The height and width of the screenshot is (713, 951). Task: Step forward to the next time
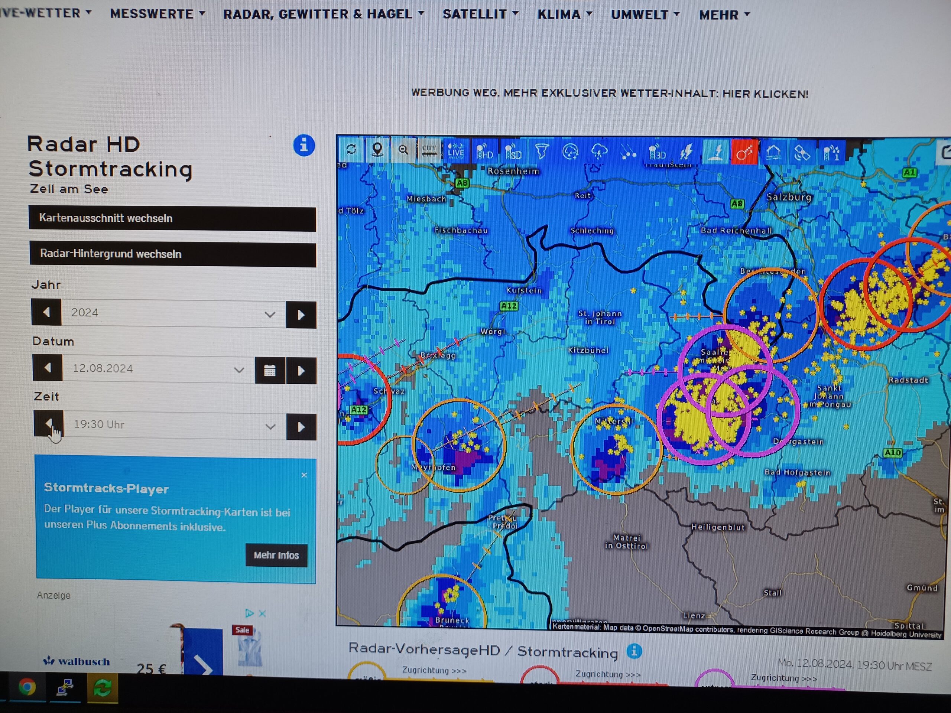[x=301, y=427]
